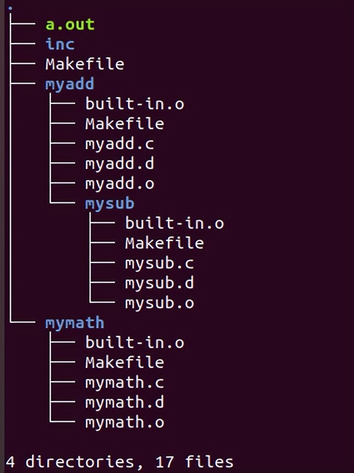Select the myadd directory name
Screen dimensions: 354x473
[70, 84]
